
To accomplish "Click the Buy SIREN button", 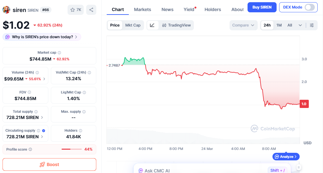I will click(262, 7).
